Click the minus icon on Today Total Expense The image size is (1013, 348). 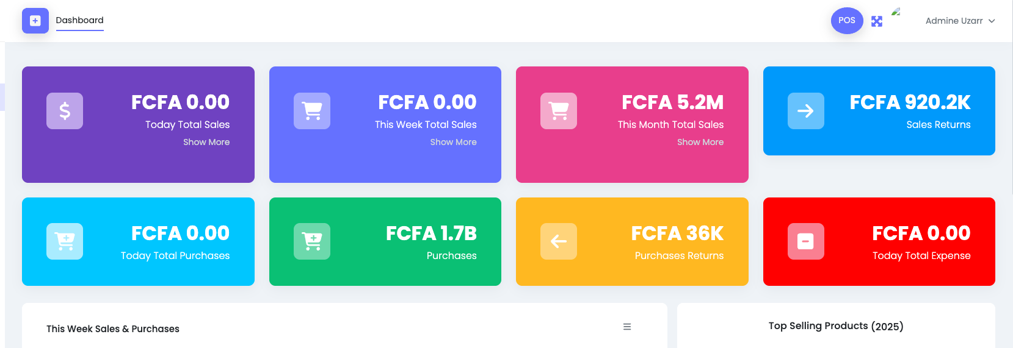pyautogui.click(x=806, y=241)
